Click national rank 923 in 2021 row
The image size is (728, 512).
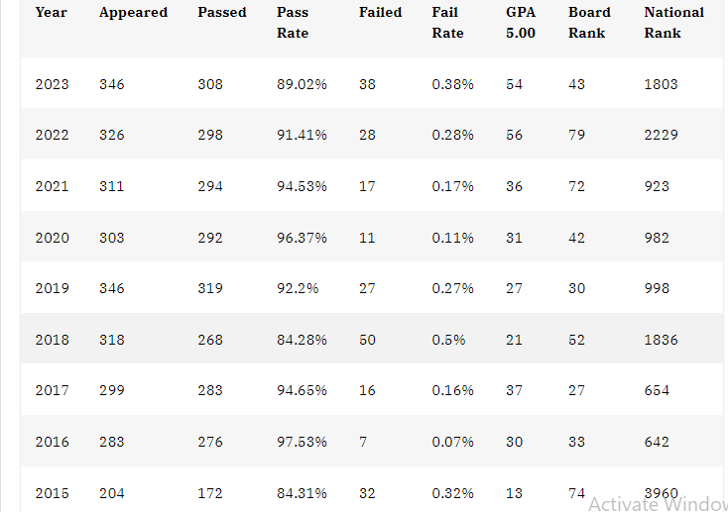pyautogui.click(x=657, y=186)
